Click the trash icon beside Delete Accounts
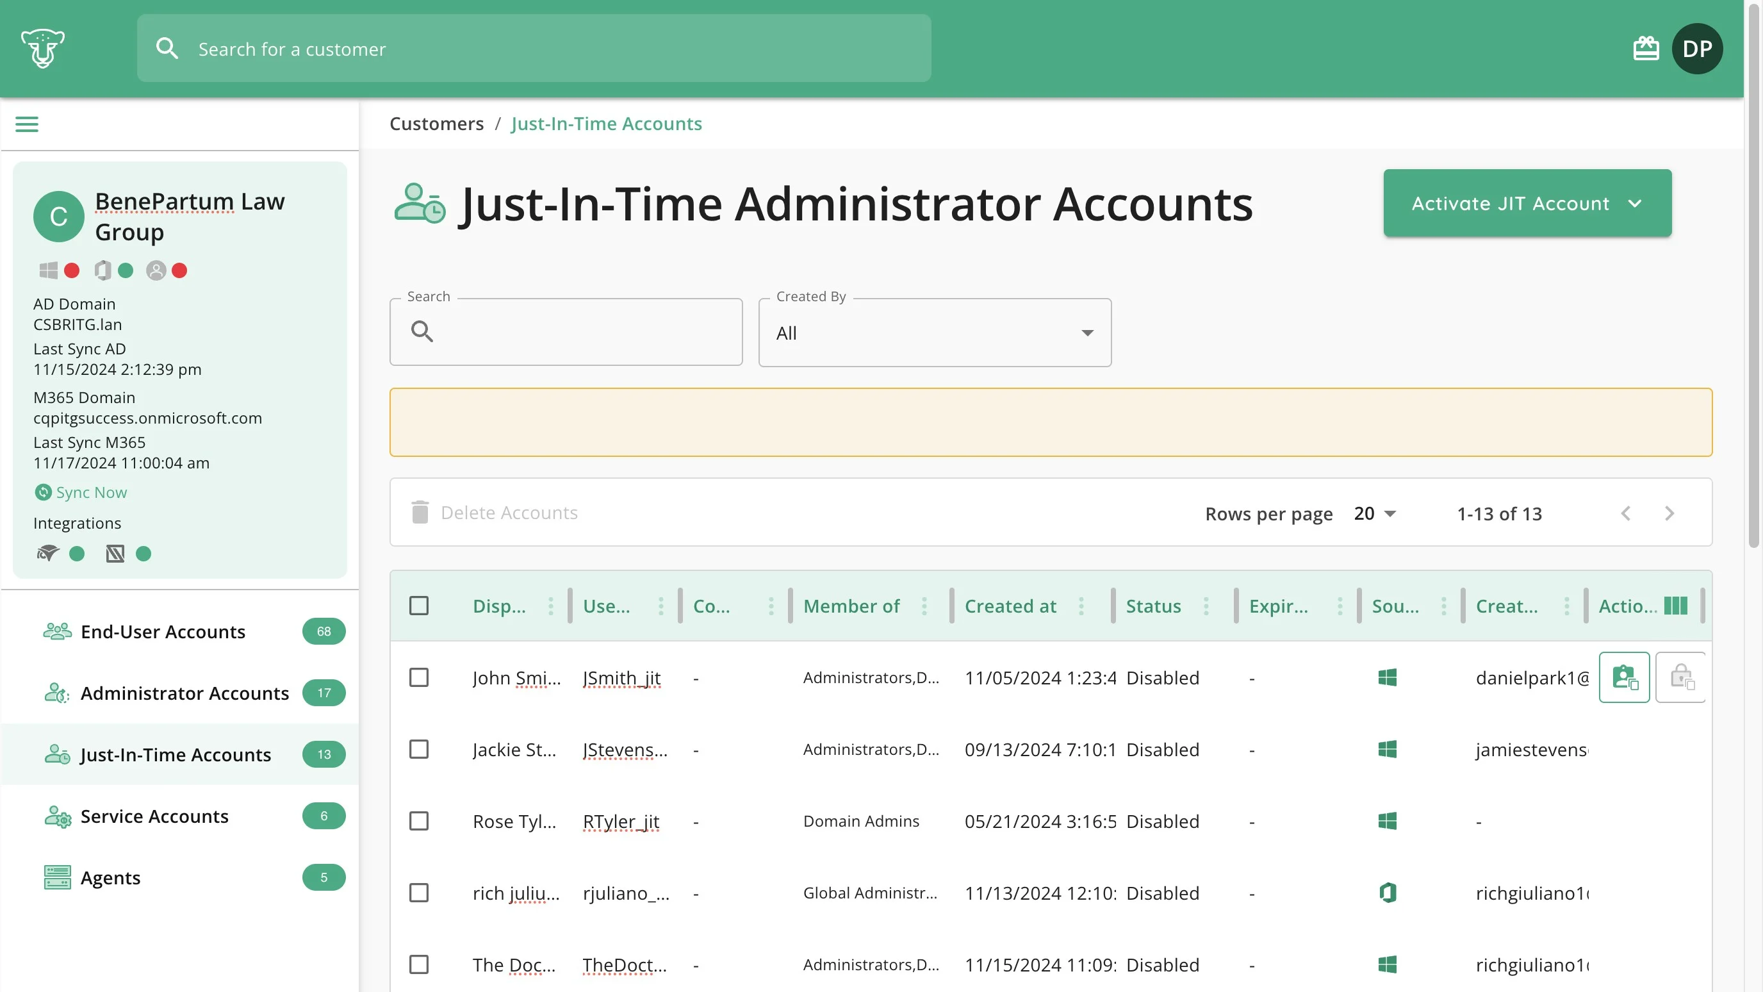 click(x=420, y=512)
